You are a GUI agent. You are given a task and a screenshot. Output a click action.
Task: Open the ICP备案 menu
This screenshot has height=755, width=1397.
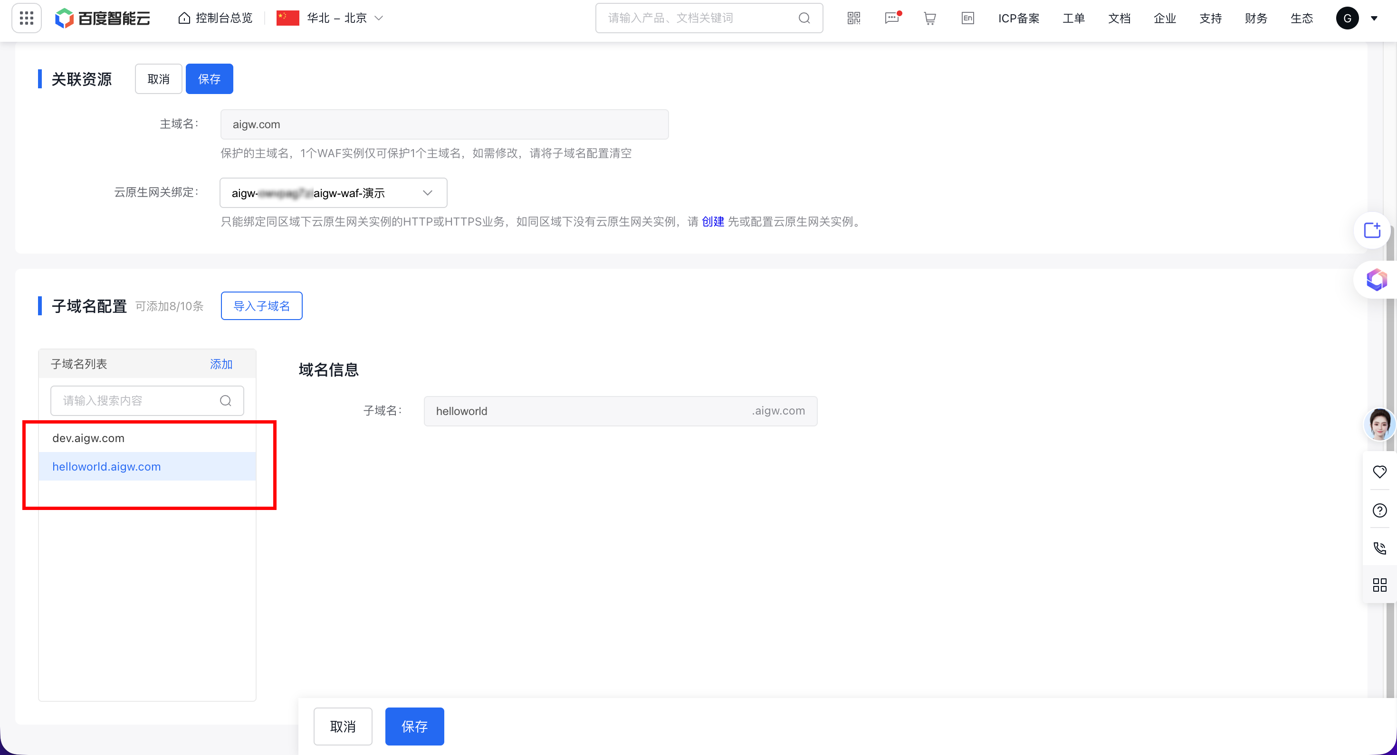click(1018, 19)
